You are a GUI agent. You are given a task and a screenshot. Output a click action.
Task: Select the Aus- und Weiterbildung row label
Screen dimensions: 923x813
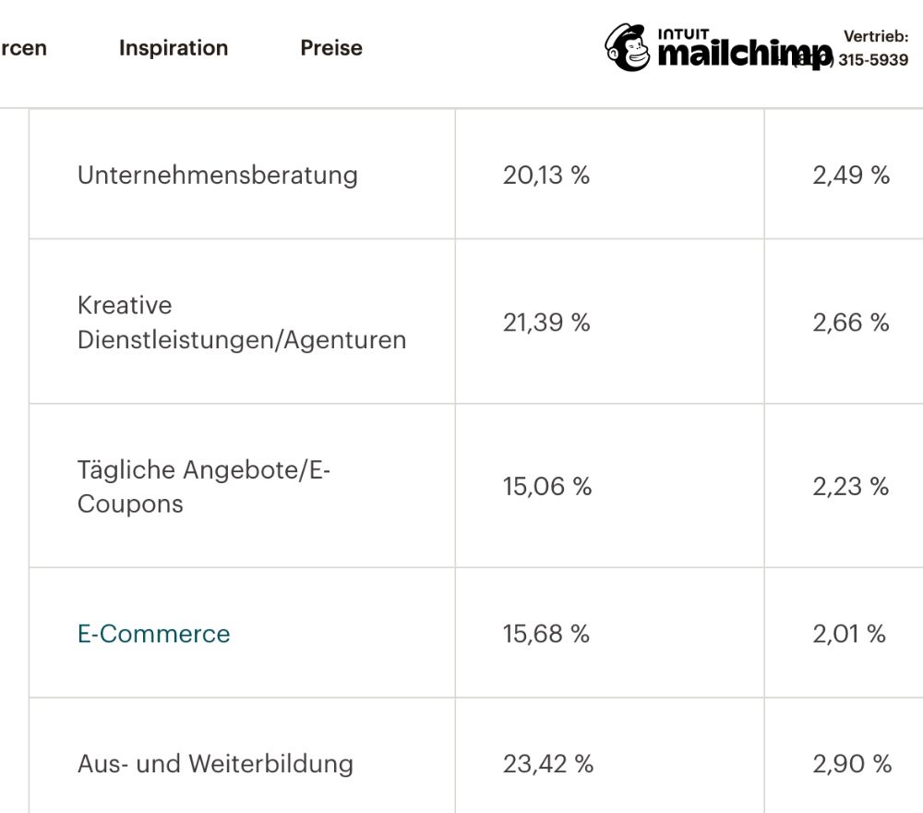coord(215,763)
